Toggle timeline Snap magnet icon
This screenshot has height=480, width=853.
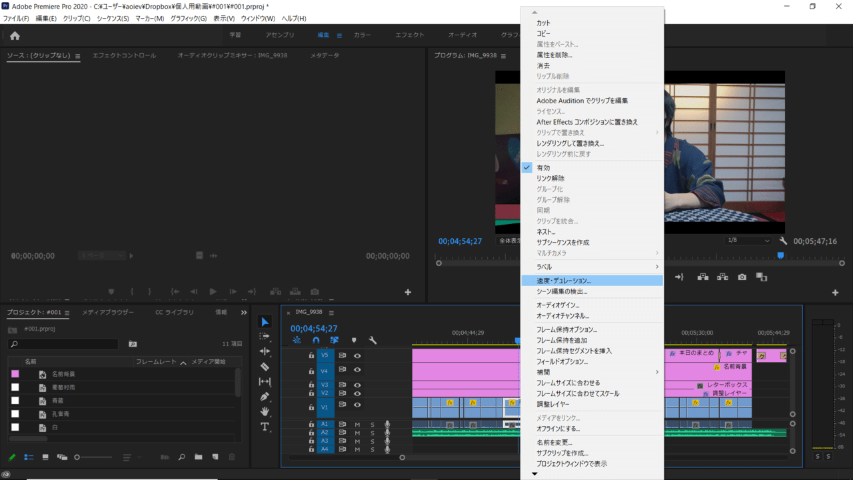click(316, 341)
